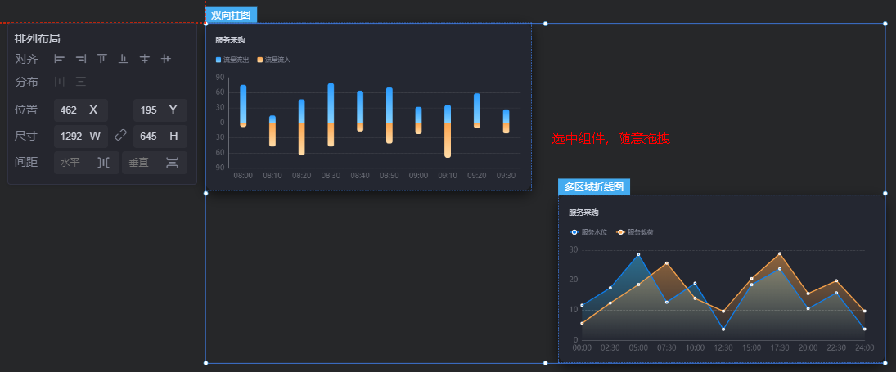Click the 分布 row label
This screenshot has width=896, height=372.
tap(26, 82)
